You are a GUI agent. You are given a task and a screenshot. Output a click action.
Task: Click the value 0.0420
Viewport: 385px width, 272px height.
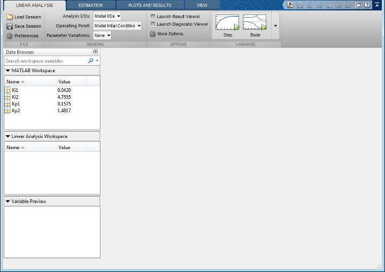[x=64, y=90]
